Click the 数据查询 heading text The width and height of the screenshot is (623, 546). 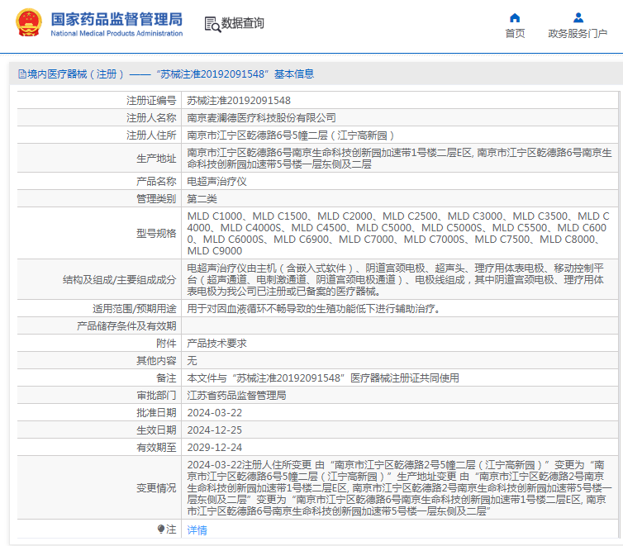[242, 23]
